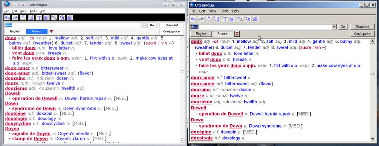Click the 'doux' search field in left window
379x146 pixels.
73,25
